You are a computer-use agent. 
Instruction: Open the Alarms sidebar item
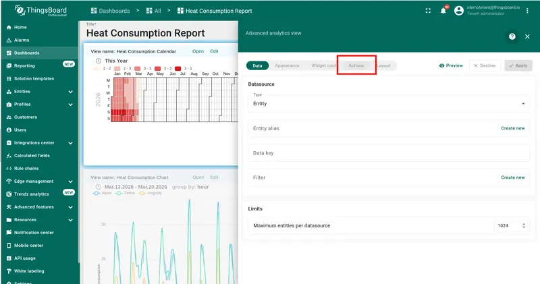[x=39, y=40]
